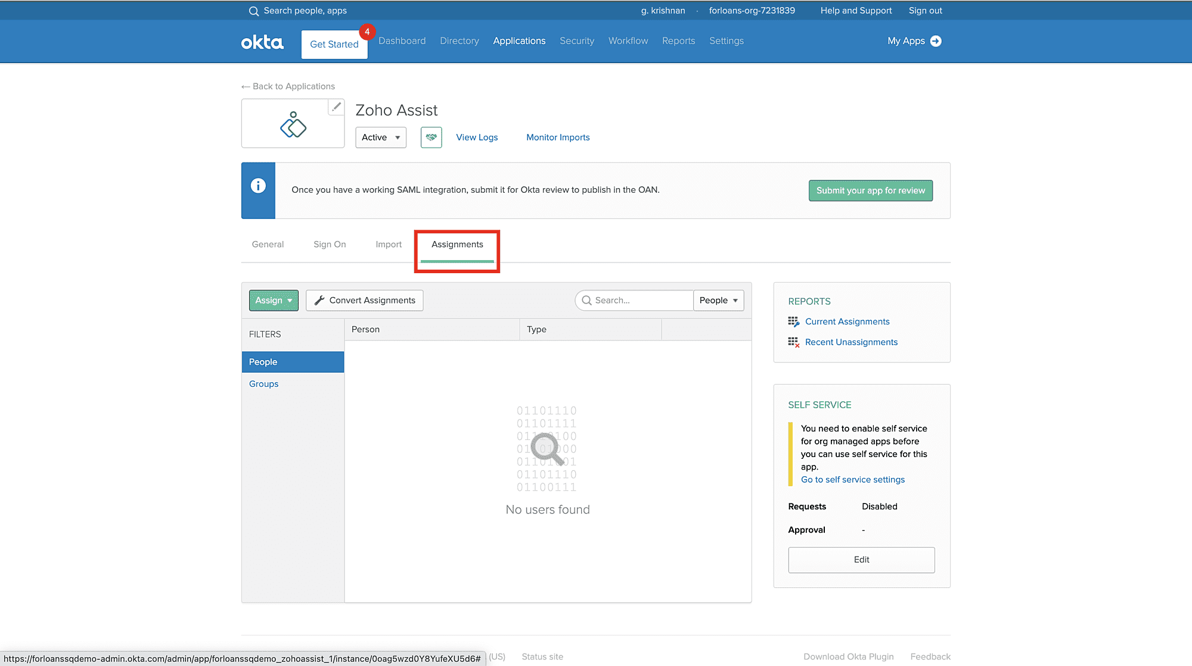
Task: Click the okta logo
Action: [x=262, y=42]
